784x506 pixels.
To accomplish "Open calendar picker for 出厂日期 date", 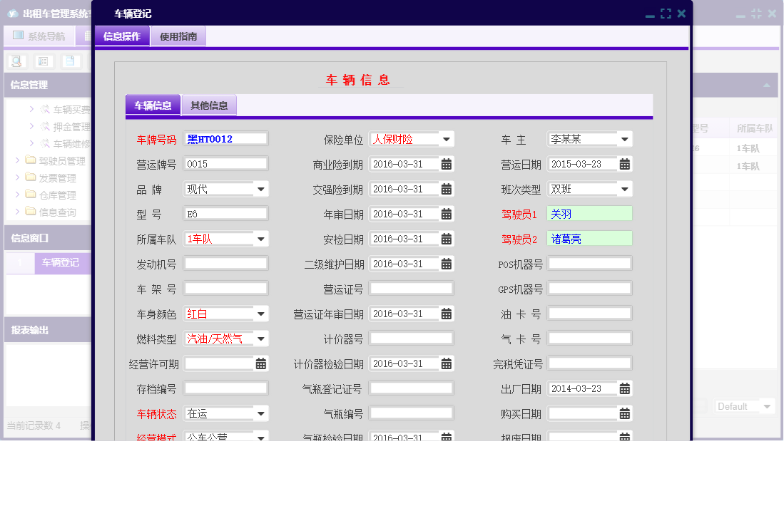I will point(625,388).
